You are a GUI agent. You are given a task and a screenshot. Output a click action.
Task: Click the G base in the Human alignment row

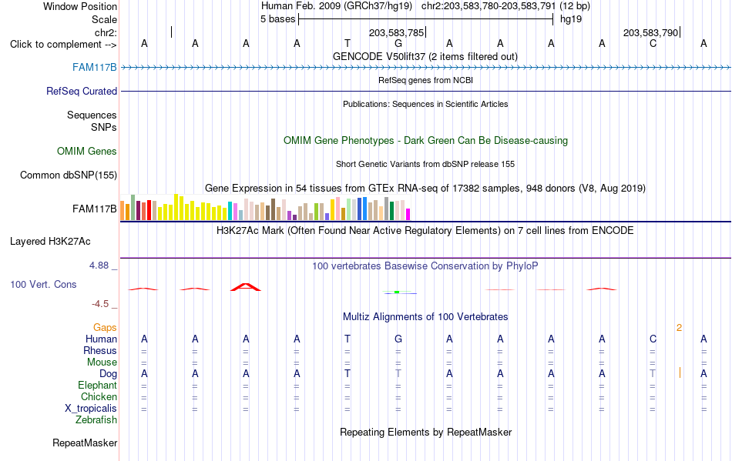398,339
